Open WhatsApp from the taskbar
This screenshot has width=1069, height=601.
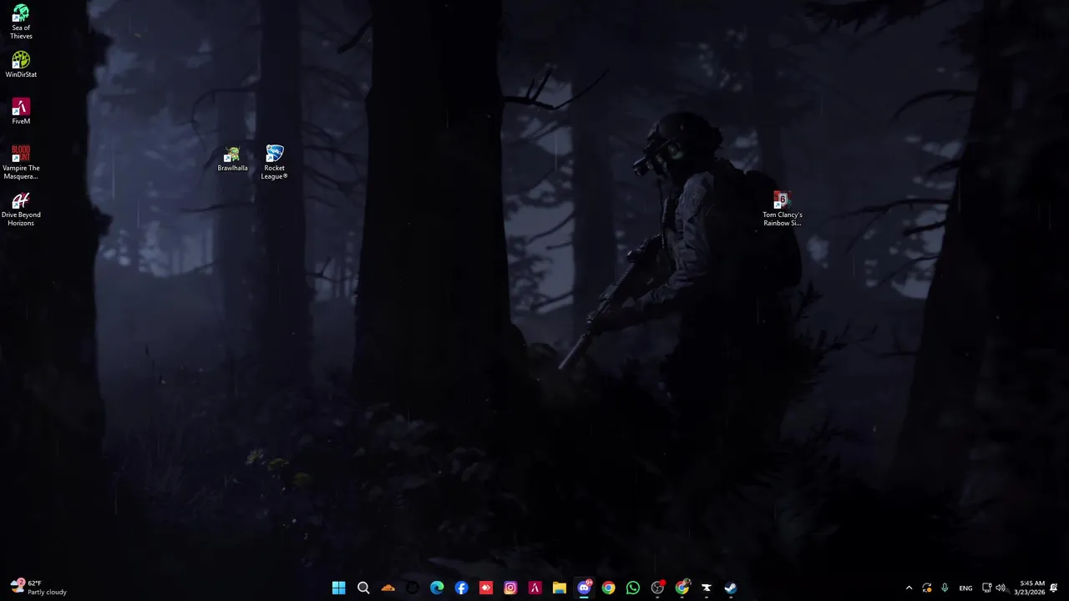pyautogui.click(x=632, y=588)
